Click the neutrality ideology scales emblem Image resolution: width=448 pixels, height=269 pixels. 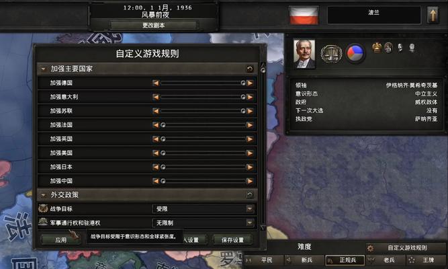pos(331,53)
